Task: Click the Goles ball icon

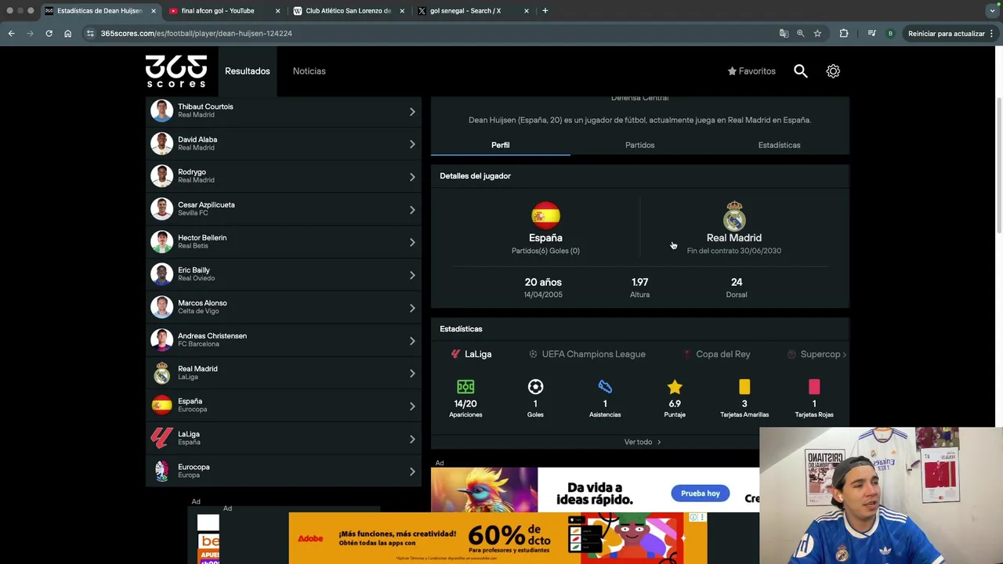Action: pos(535,386)
